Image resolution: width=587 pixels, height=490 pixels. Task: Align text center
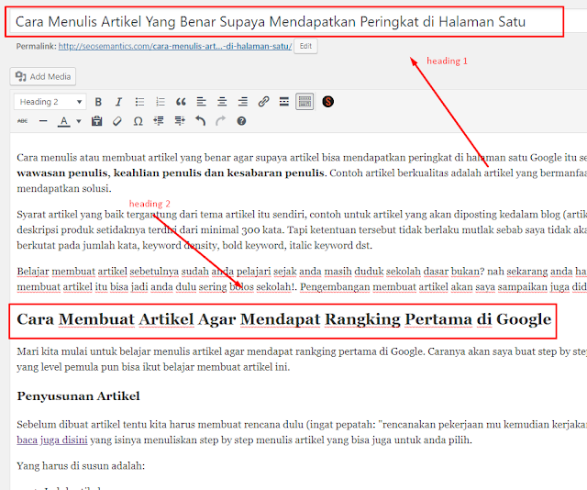(x=222, y=102)
